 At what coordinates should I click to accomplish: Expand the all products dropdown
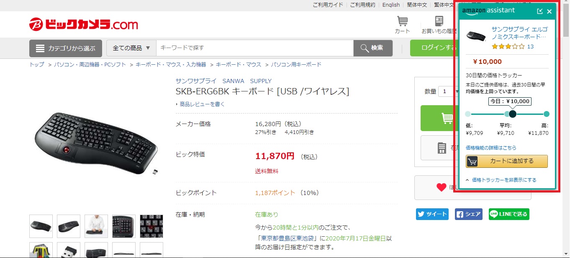click(x=131, y=48)
